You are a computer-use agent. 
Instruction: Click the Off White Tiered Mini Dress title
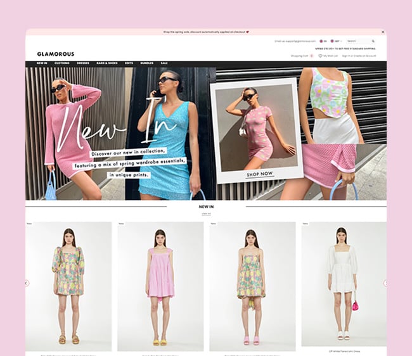click(344, 352)
